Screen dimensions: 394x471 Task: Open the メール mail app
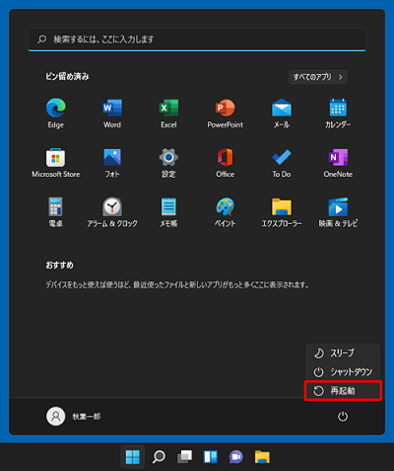282,114
